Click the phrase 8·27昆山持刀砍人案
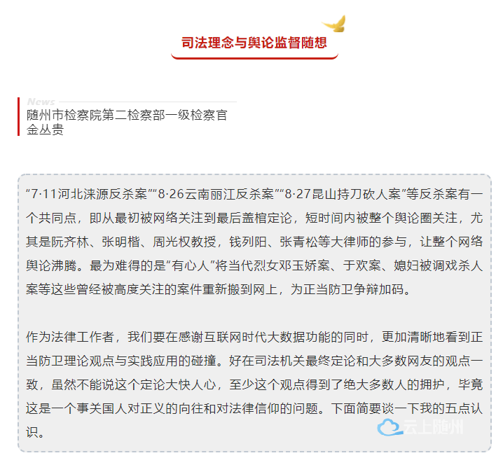 pyautogui.click(x=343, y=194)
